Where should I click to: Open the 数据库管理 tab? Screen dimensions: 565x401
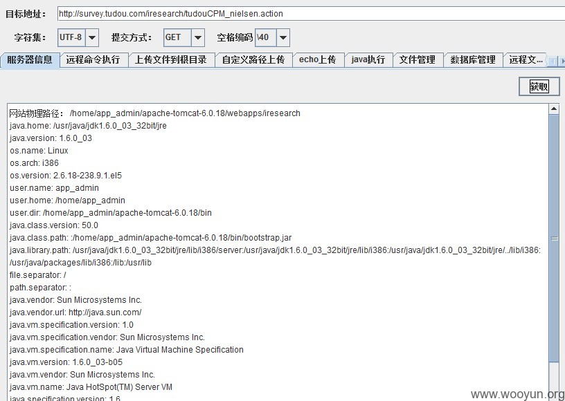pos(473,59)
